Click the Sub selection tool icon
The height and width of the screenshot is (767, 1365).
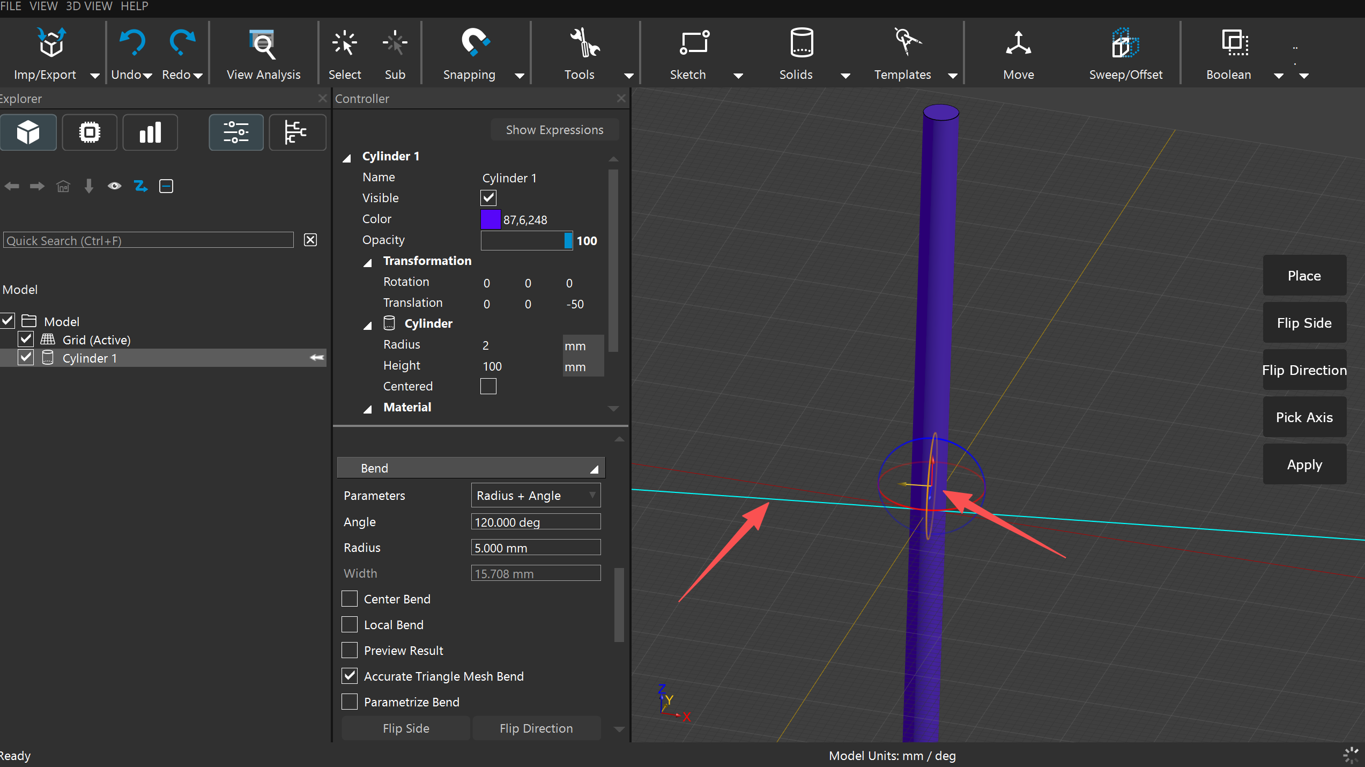395,43
